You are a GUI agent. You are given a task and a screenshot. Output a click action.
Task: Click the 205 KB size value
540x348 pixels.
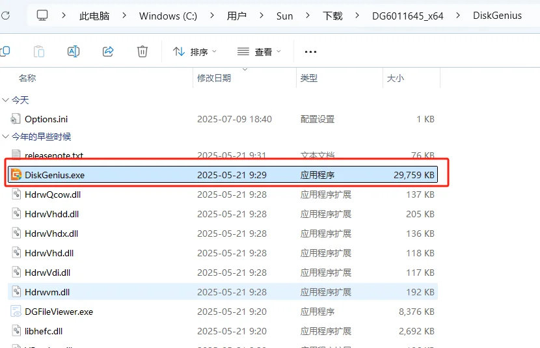[420, 214]
